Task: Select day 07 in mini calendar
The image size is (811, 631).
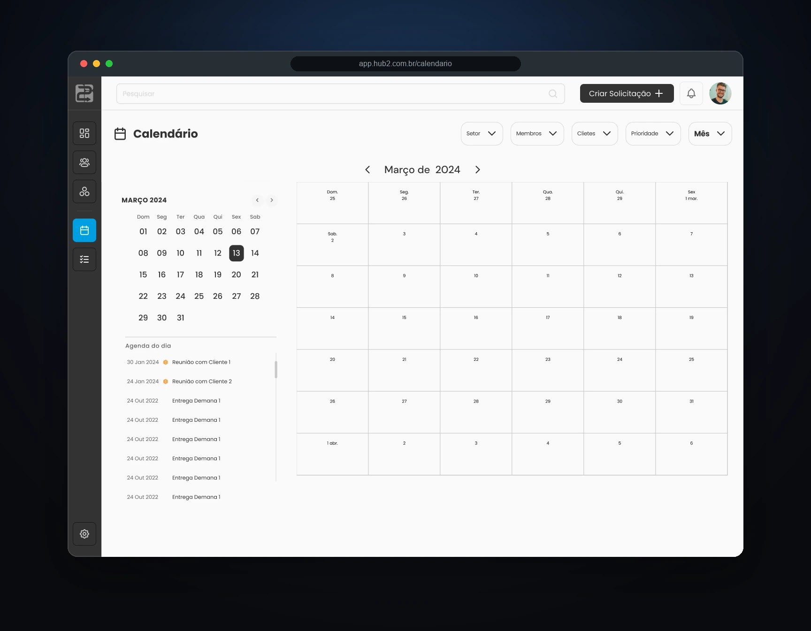Action: click(x=255, y=231)
